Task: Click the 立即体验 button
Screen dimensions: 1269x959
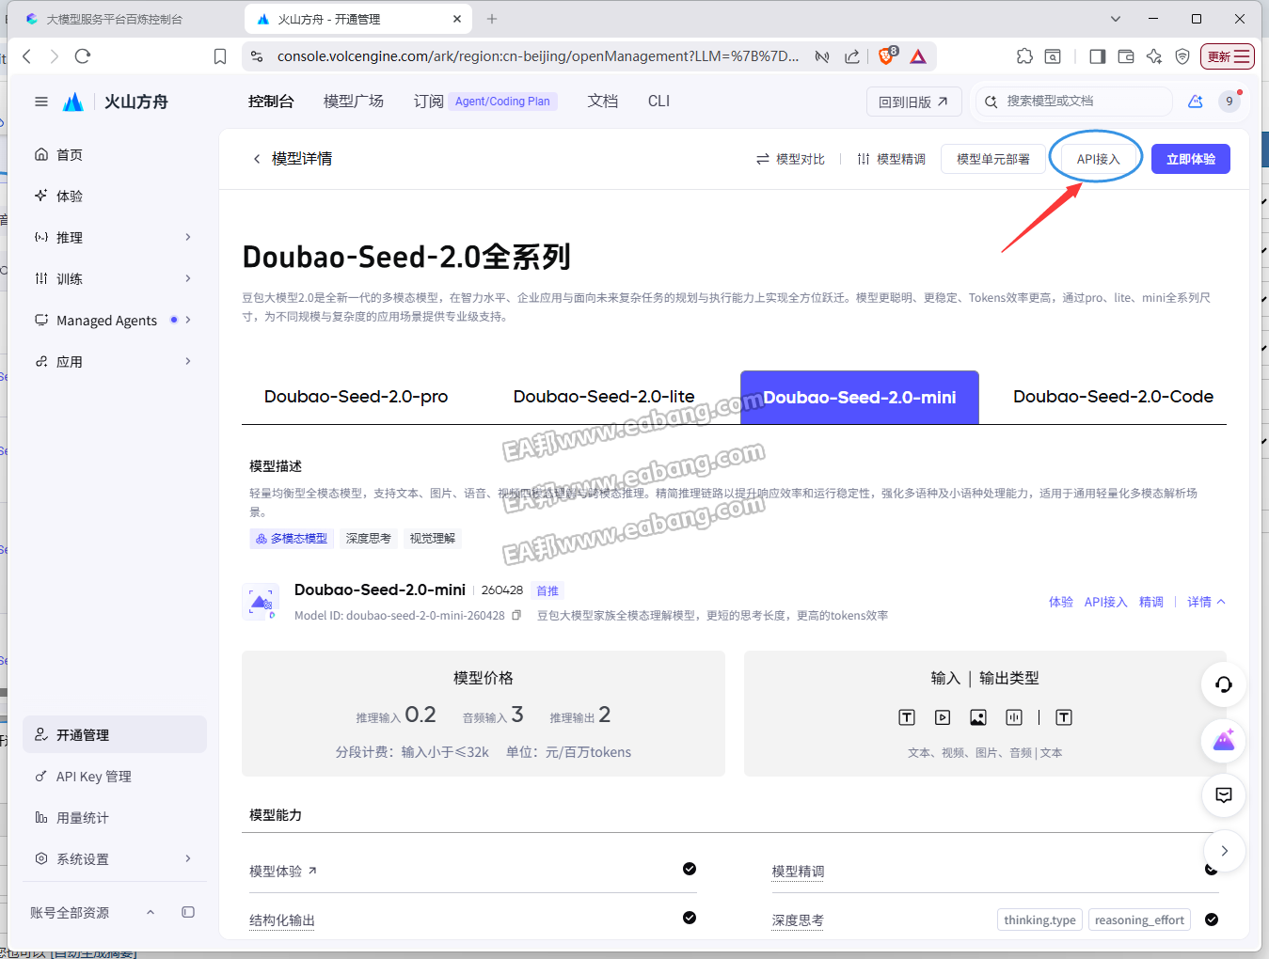Action: coord(1191,159)
